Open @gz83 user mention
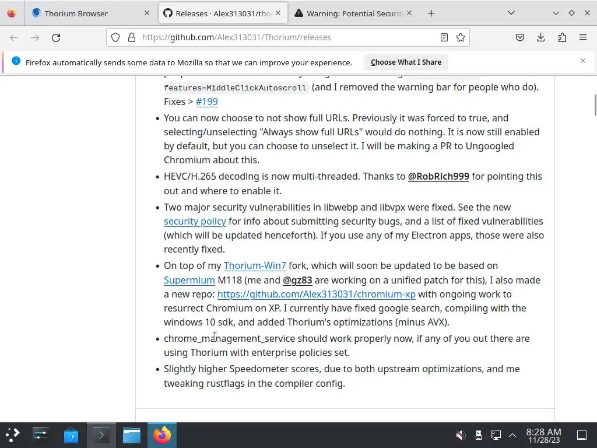The width and height of the screenshot is (597, 448). pos(297,280)
